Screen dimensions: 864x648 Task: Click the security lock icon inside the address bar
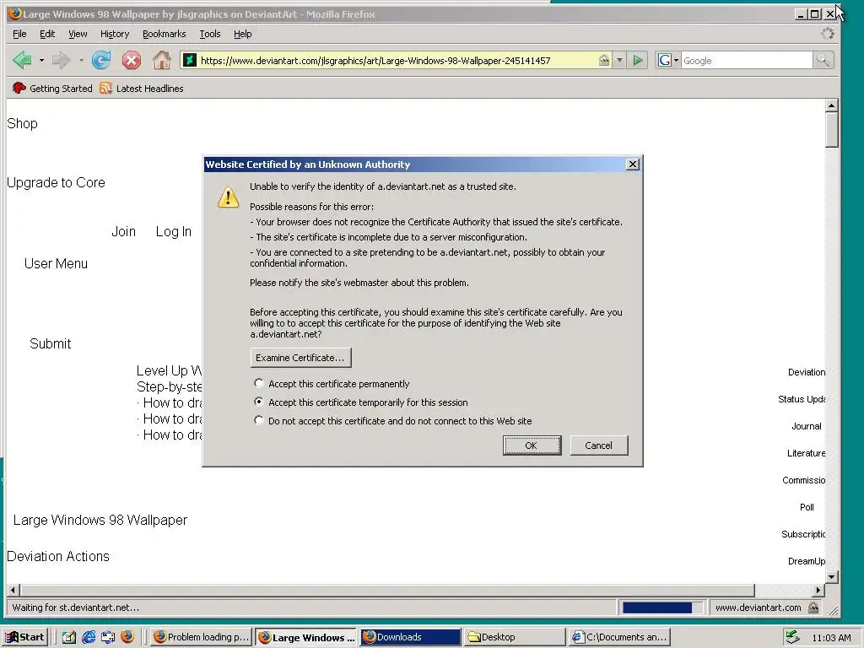pyautogui.click(x=604, y=60)
